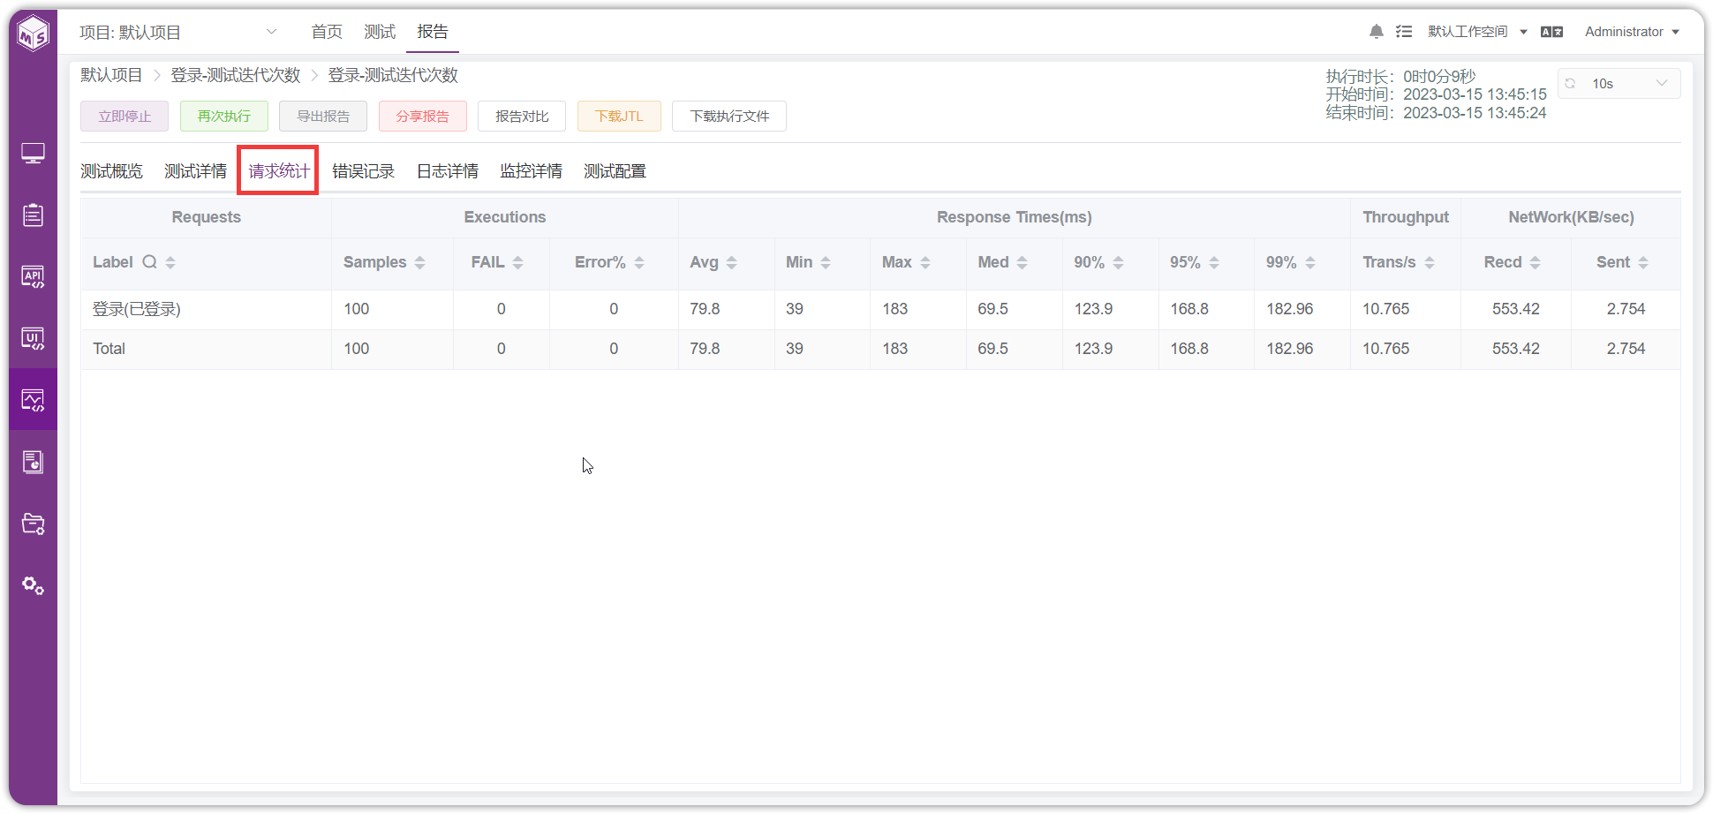Open the 监控详情 tab
1713x814 pixels.
coord(531,171)
